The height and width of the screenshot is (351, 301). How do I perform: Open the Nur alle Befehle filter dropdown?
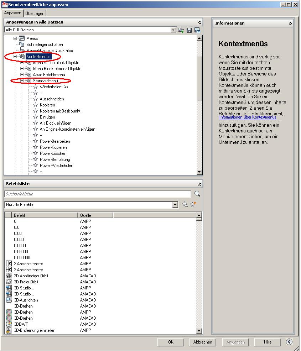pyautogui.click(x=175, y=205)
